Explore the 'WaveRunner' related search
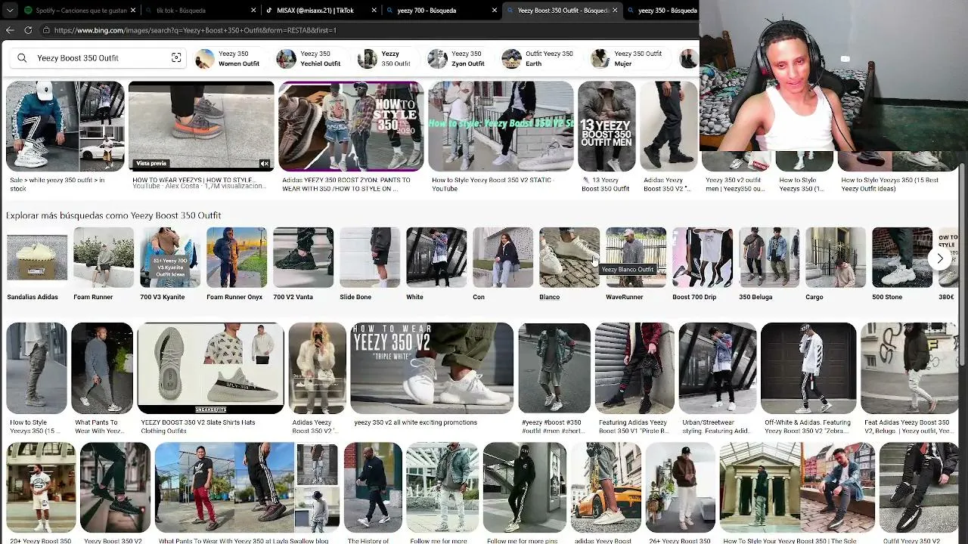 [x=636, y=264]
